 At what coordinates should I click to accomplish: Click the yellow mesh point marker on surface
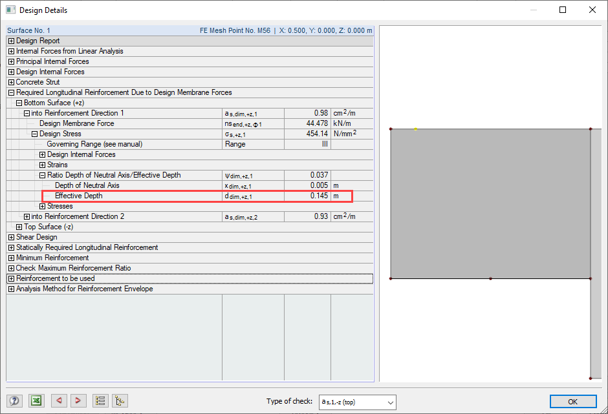[417, 127]
